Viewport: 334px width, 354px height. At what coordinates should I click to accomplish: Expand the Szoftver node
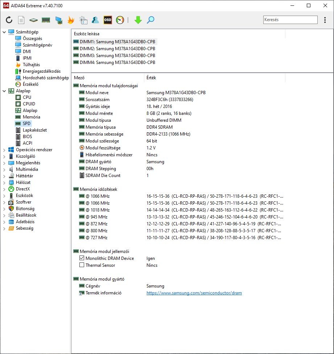[x=4, y=202]
